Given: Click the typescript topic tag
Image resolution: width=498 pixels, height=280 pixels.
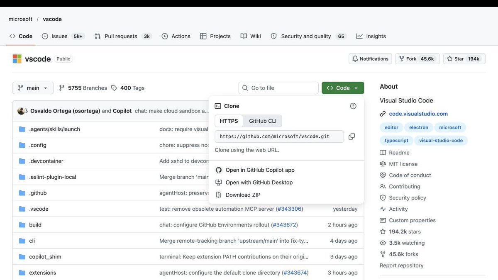Looking at the screenshot, I should 396,141.
